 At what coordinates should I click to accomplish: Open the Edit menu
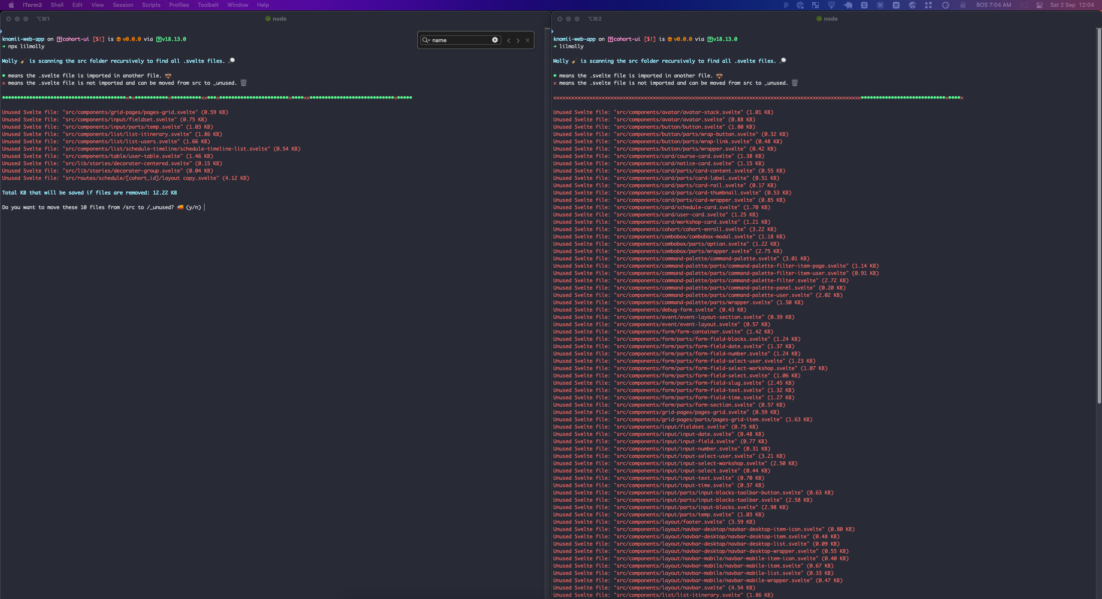point(77,5)
